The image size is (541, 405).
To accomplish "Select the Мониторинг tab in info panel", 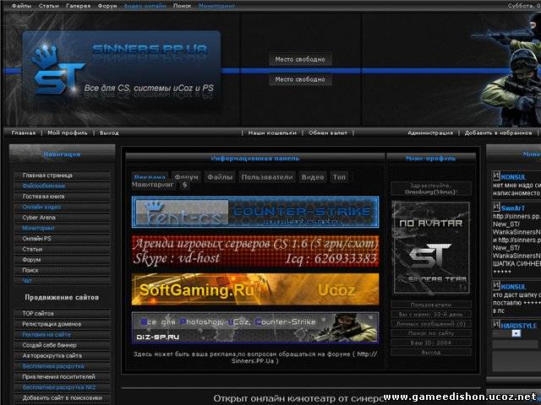I will click(x=150, y=184).
